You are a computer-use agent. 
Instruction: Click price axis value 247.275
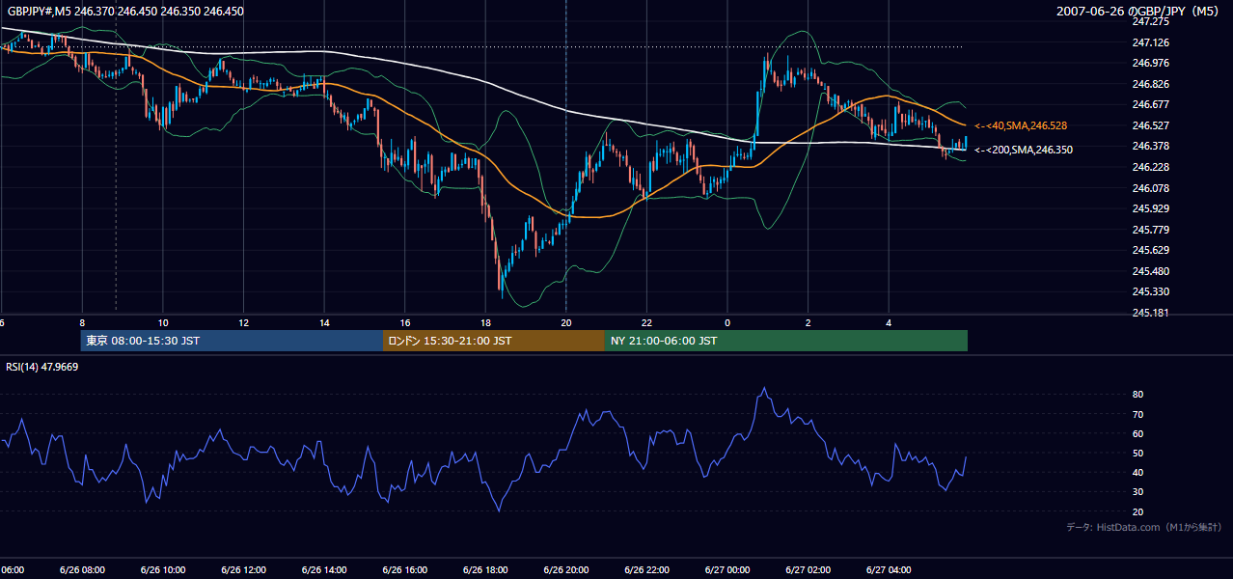coord(1150,21)
